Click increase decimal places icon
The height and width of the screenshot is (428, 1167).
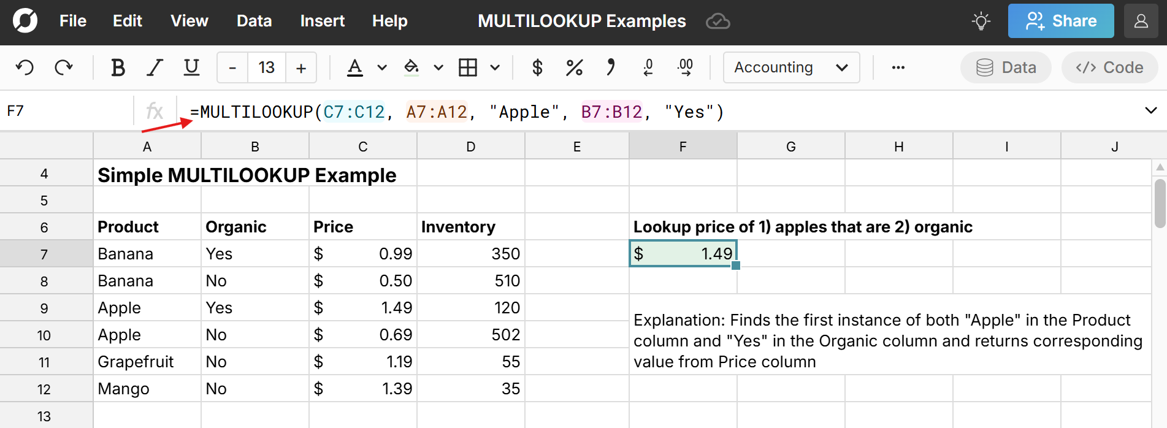pyautogui.click(x=685, y=67)
